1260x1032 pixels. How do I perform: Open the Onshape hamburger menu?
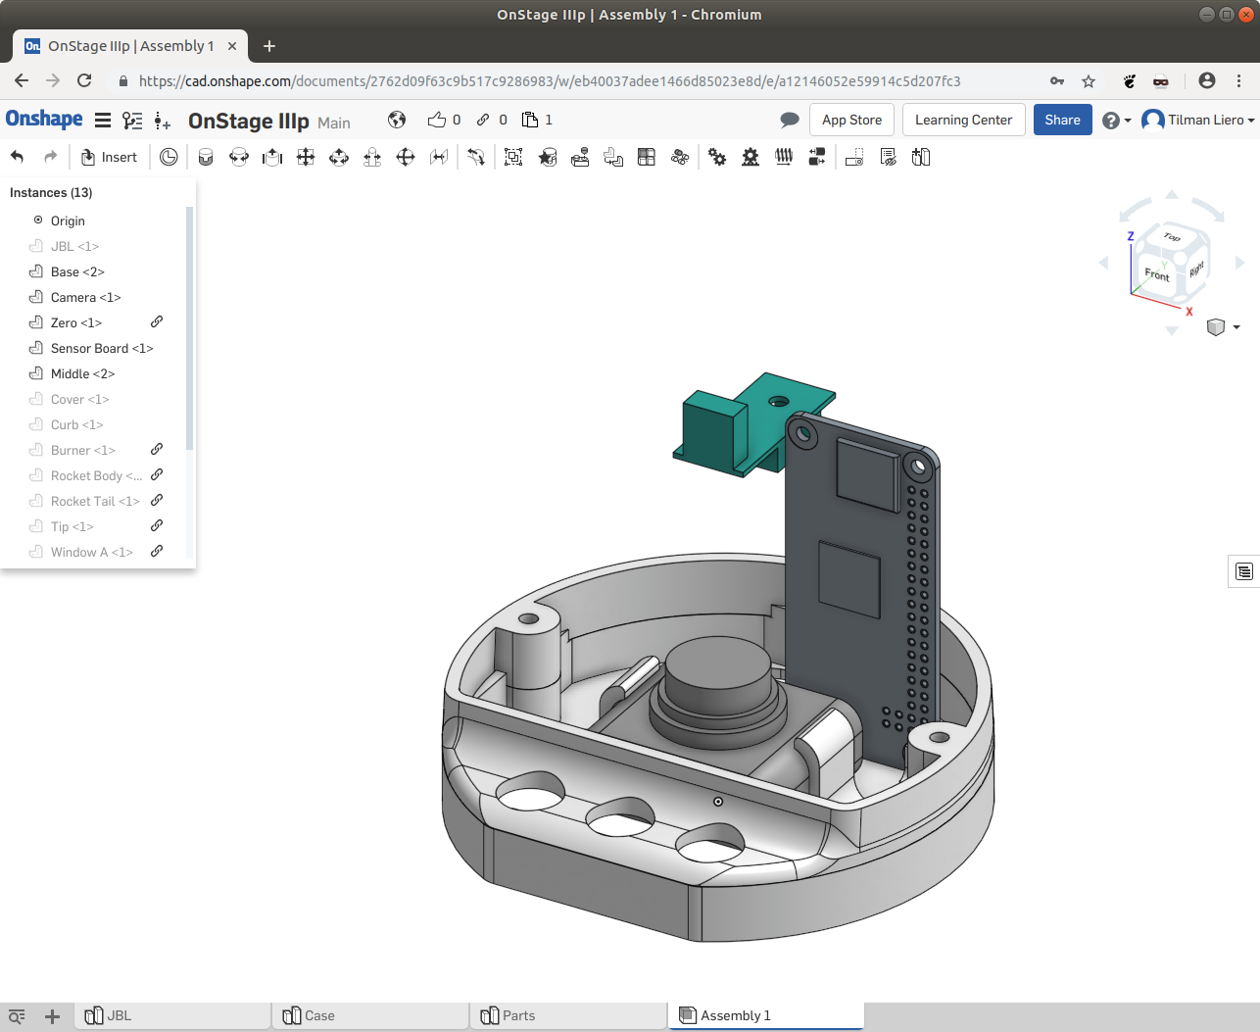pyautogui.click(x=103, y=121)
